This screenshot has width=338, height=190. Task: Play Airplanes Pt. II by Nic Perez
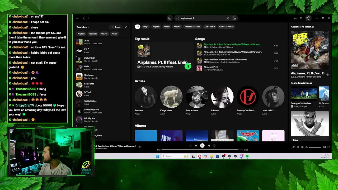tap(238, 68)
